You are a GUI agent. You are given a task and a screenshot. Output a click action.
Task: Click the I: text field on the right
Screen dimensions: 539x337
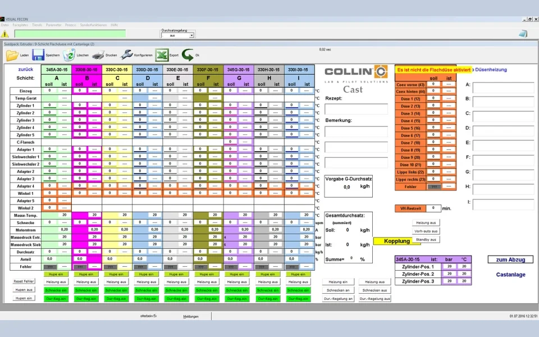pos(503,204)
